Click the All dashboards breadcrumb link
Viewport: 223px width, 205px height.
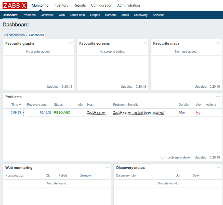14,35
